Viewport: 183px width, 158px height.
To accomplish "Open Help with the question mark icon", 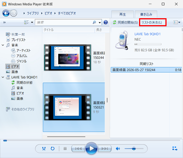I will click(x=106, y=22).
